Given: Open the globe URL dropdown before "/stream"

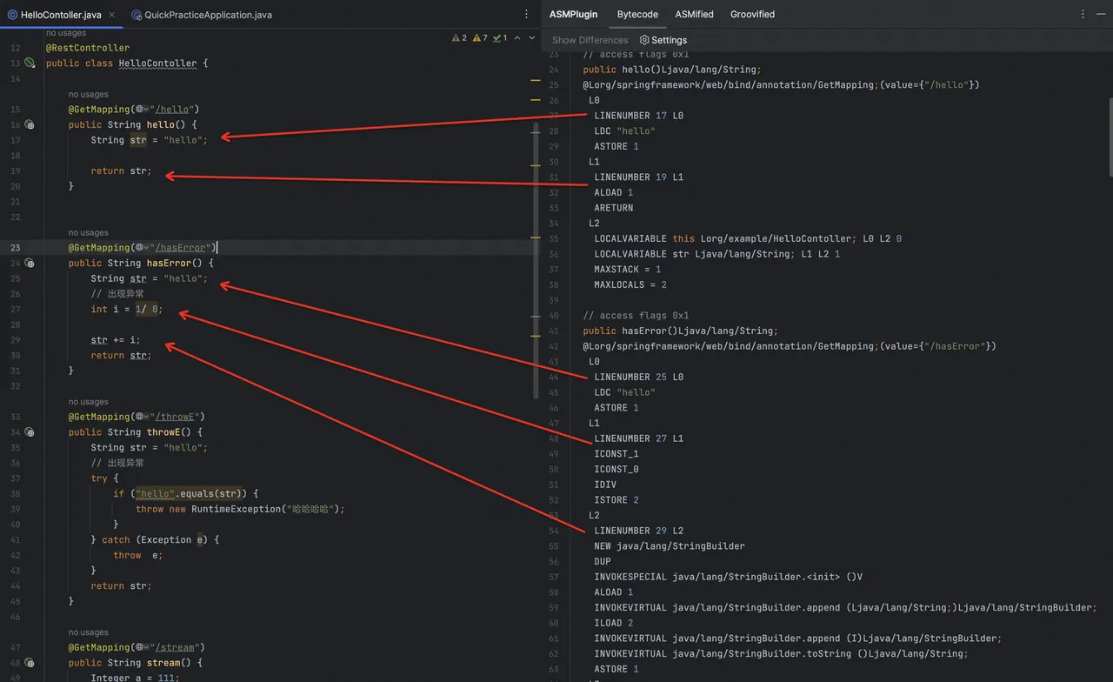Looking at the screenshot, I should point(142,647).
